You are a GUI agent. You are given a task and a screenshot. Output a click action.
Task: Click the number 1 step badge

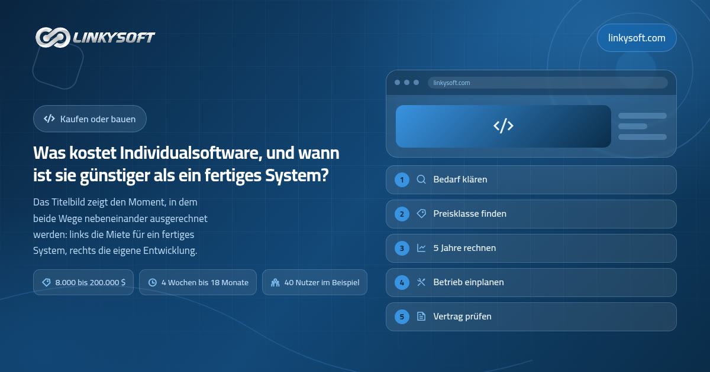coord(402,180)
